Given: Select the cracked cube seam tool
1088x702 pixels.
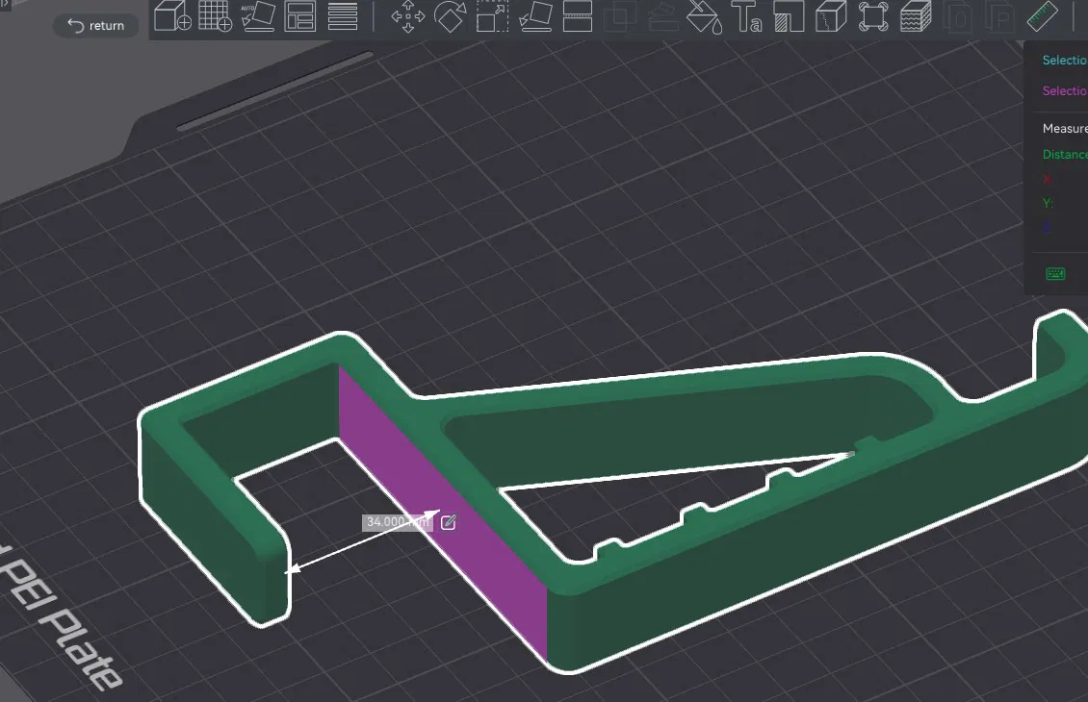Looking at the screenshot, I should click(831, 16).
